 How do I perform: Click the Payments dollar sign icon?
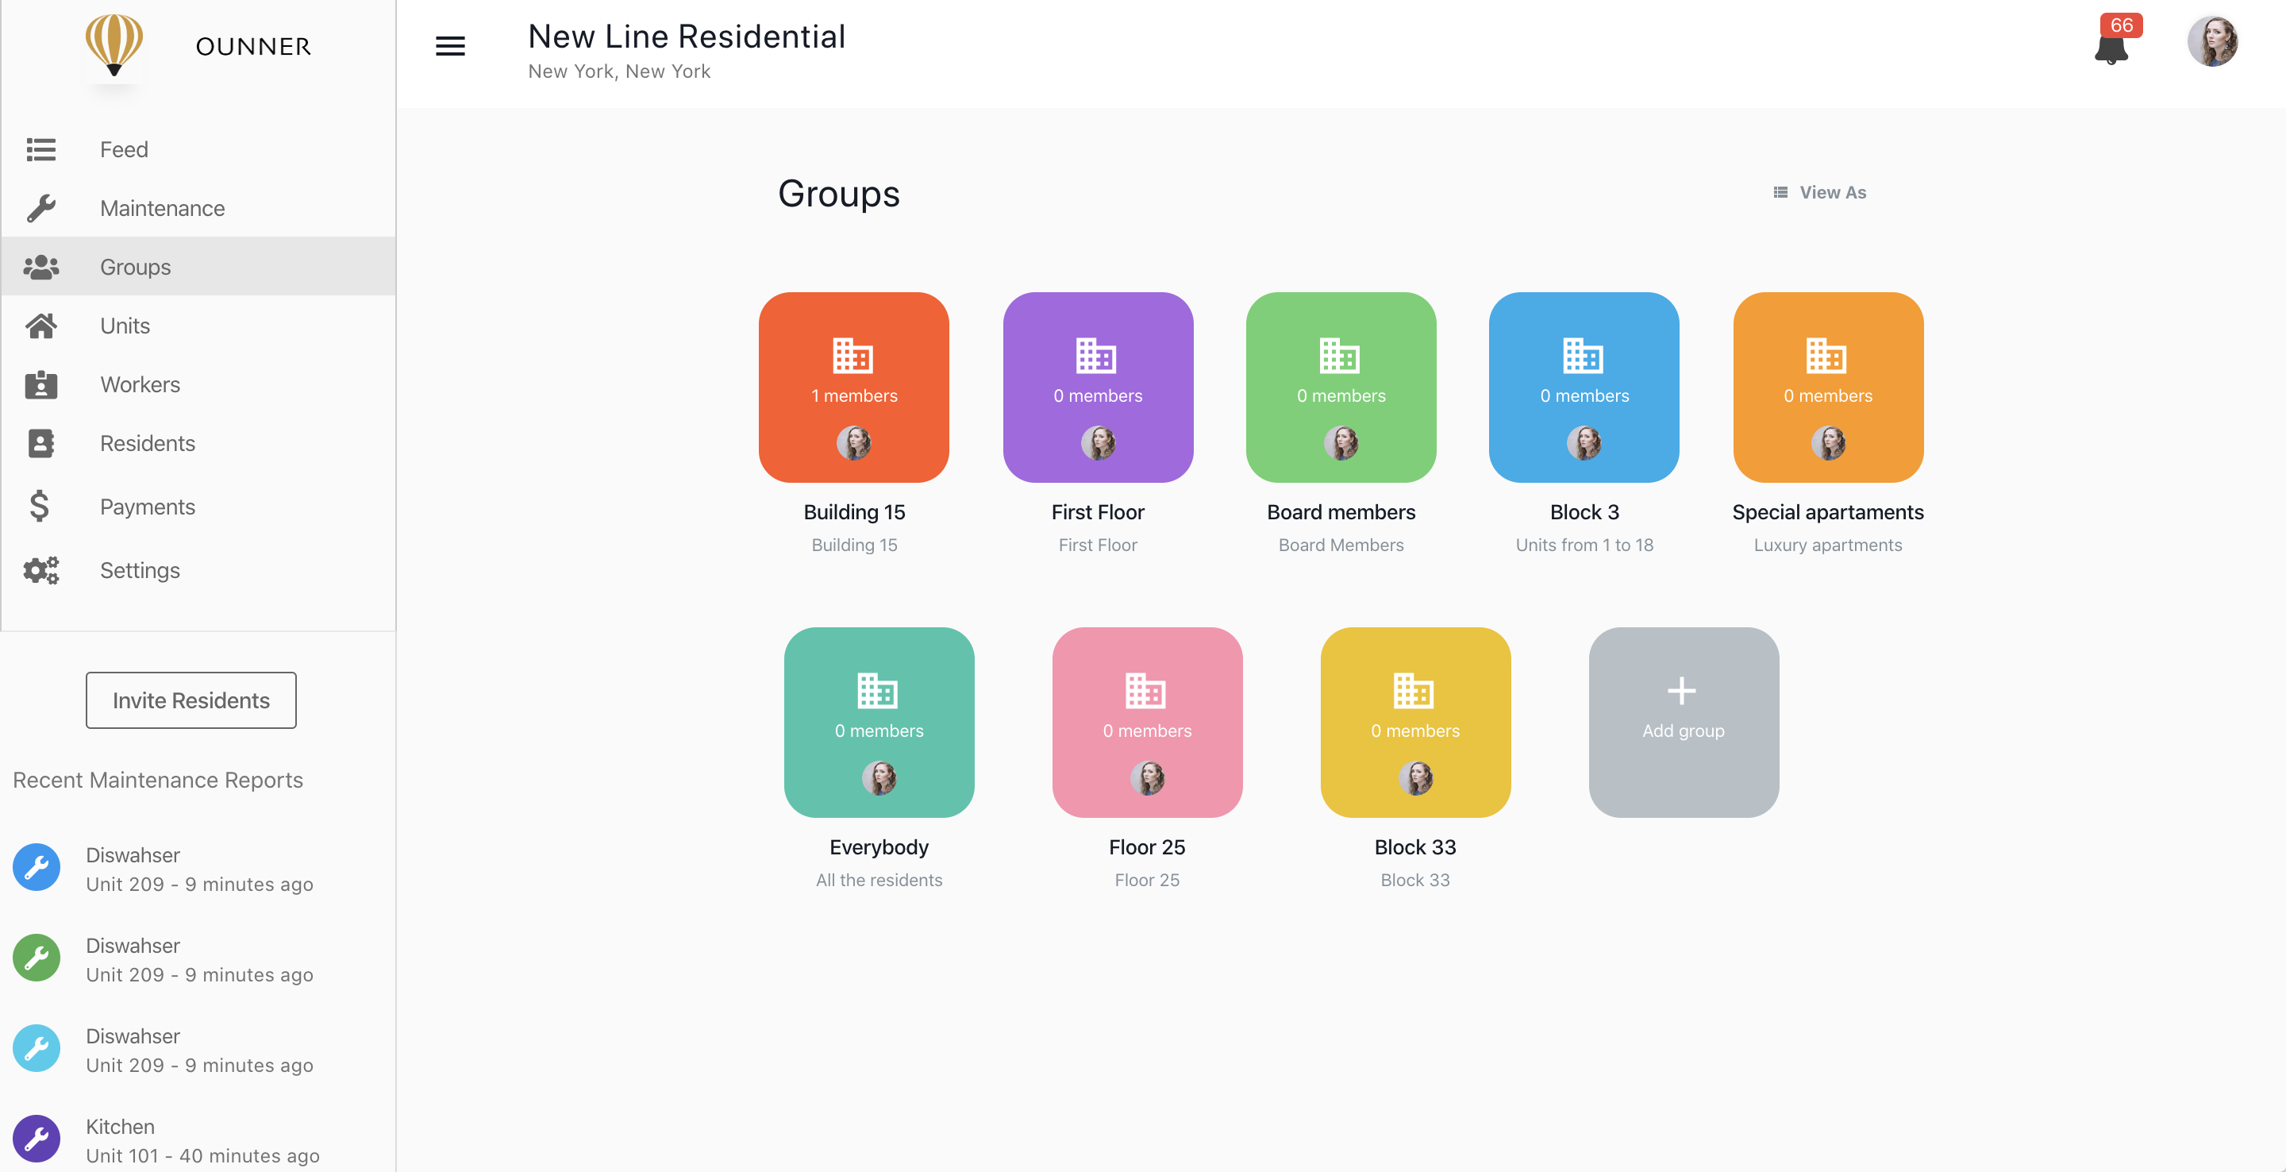coord(40,505)
